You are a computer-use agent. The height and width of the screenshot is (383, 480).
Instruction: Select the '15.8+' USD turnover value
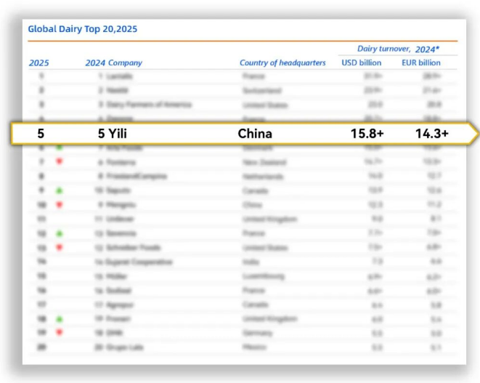[x=367, y=134]
